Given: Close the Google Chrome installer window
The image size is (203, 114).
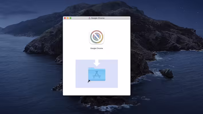Looking at the screenshot, I should [x=65, y=18].
